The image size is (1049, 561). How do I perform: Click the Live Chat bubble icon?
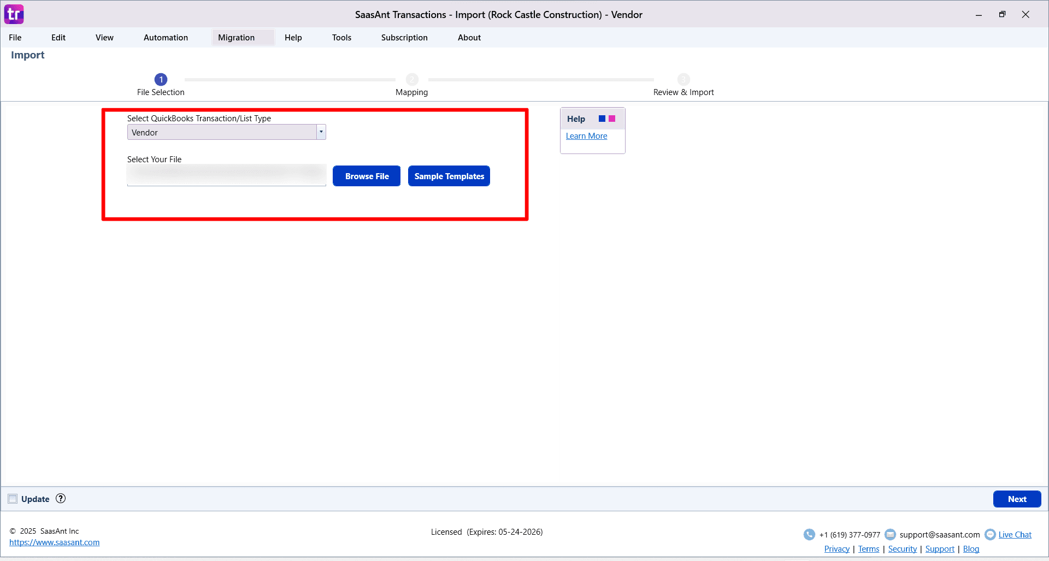pyautogui.click(x=990, y=534)
